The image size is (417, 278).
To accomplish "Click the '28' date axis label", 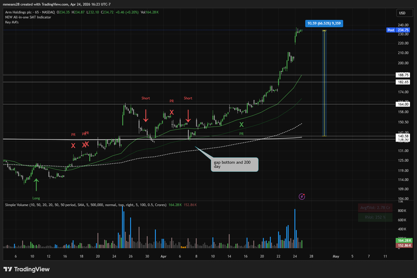I will [x=311, y=256].
